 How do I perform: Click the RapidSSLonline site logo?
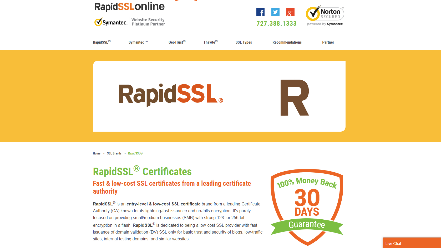click(x=129, y=6)
